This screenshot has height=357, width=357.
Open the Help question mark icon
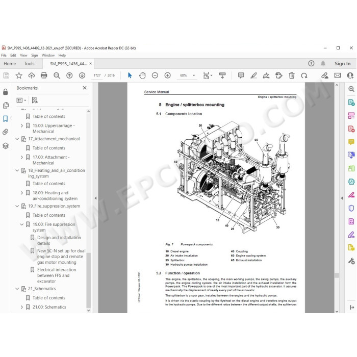311,64
